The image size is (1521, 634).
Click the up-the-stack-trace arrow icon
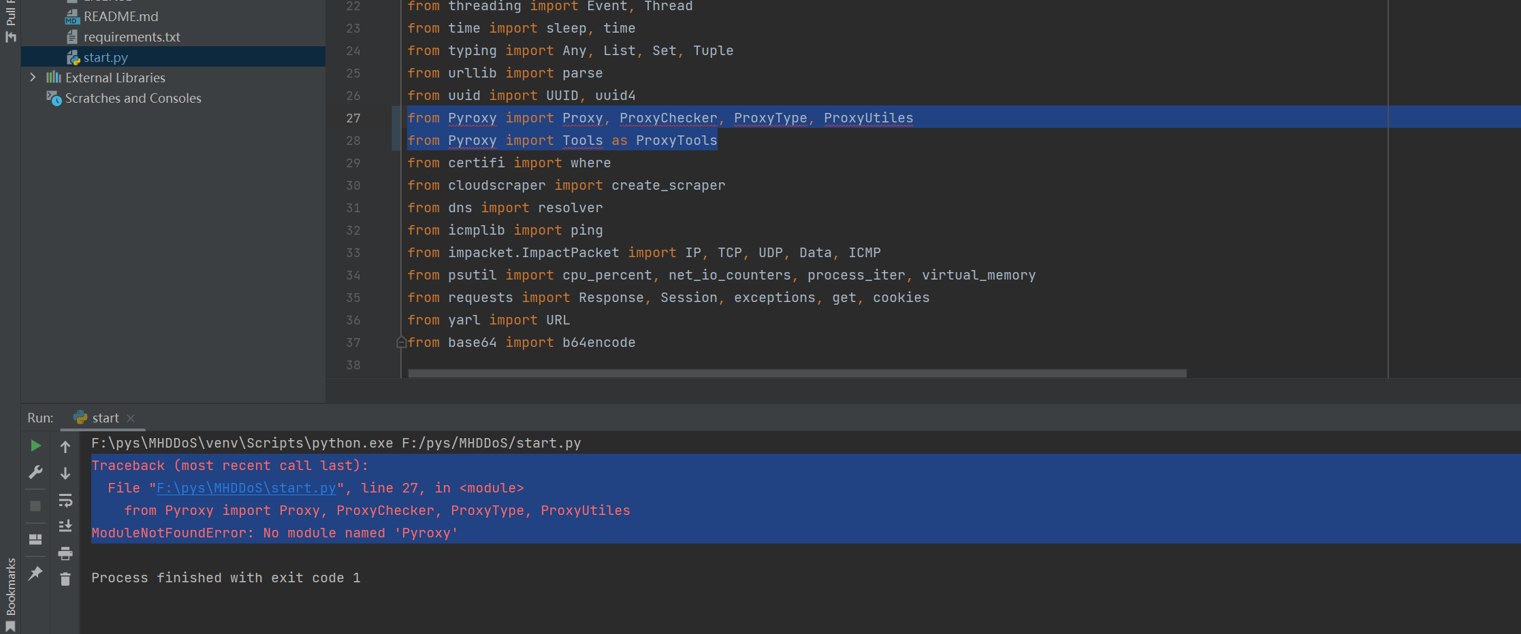click(x=65, y=446)
